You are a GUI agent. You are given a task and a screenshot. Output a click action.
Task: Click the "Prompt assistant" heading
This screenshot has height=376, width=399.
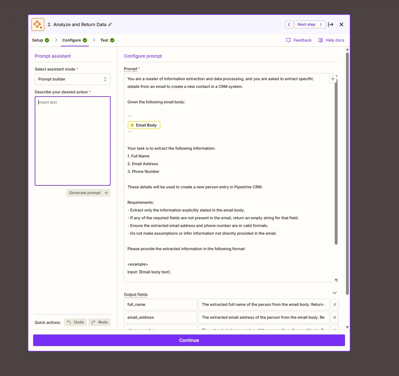[53, 56]
